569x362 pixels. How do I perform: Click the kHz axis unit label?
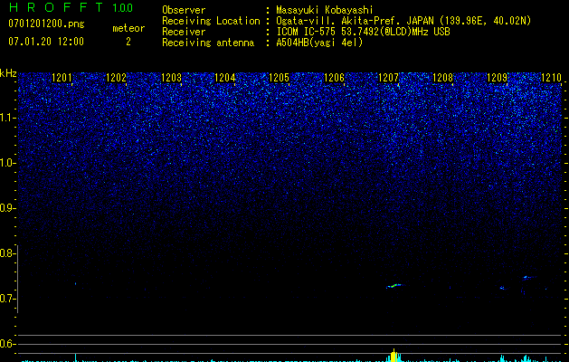click(8, 73)
